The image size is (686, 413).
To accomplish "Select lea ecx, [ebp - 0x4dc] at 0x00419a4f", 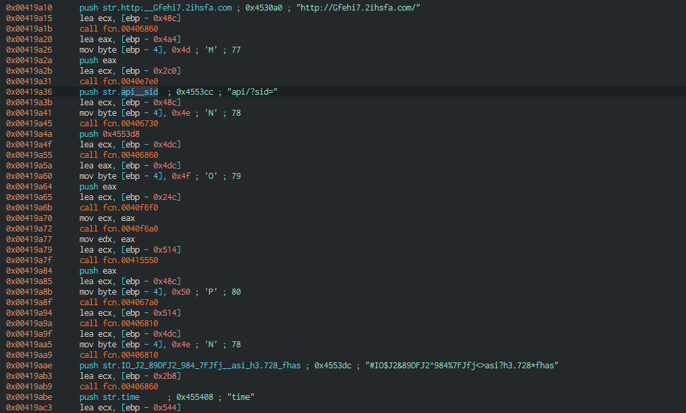I will 130,144.
